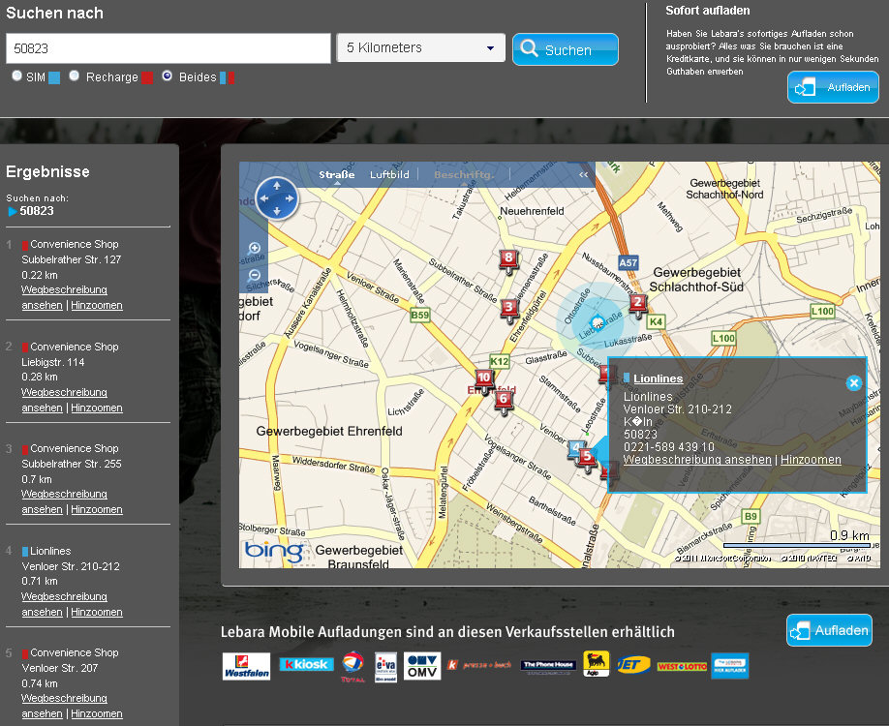This screenshot has height=726, width=889.
Task: Click '50823' under Suchen nach
Action: (x=37, y=211)
